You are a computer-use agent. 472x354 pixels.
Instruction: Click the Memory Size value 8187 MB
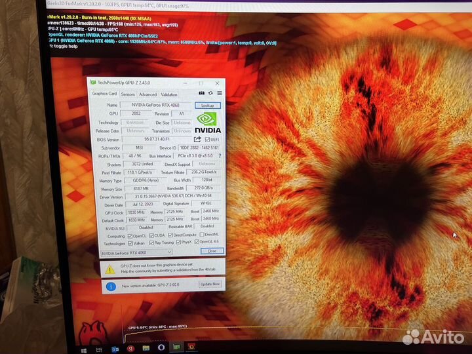point(141,188)
